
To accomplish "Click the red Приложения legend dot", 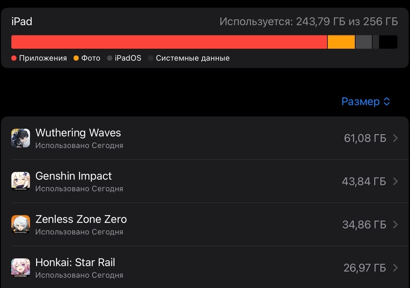I will click(x=14, y=58).
